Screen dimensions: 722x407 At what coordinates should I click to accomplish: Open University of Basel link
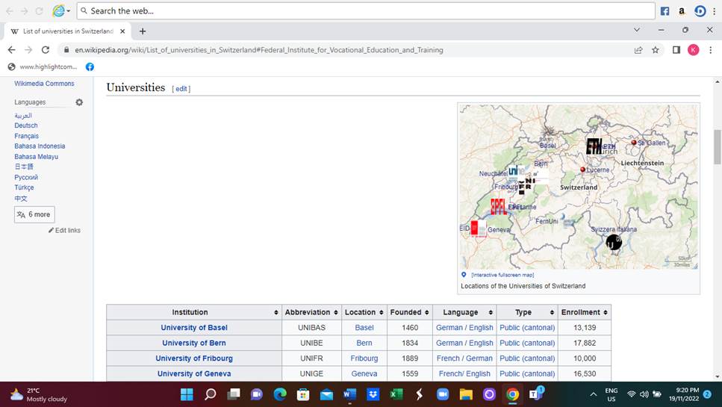tap(194, 328)
